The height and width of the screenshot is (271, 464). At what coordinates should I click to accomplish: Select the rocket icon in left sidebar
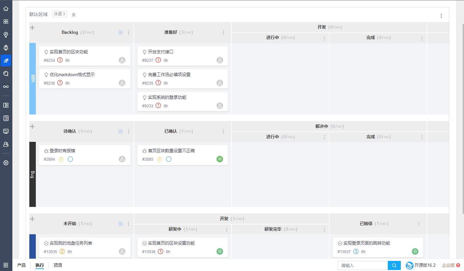click(6, 47)
